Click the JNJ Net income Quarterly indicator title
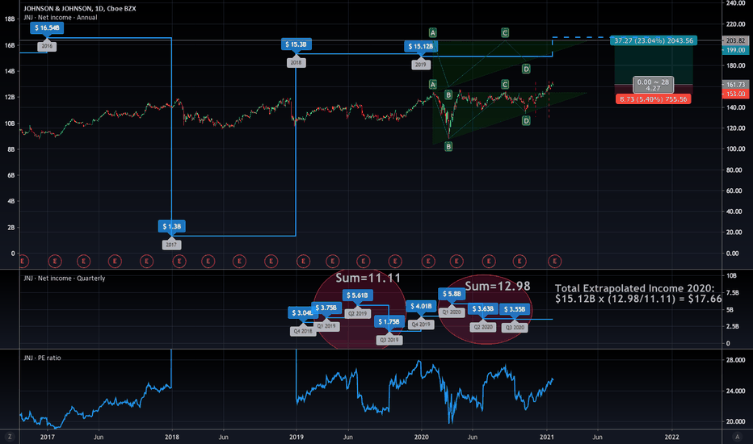The image size is (753, 444). 65,278
